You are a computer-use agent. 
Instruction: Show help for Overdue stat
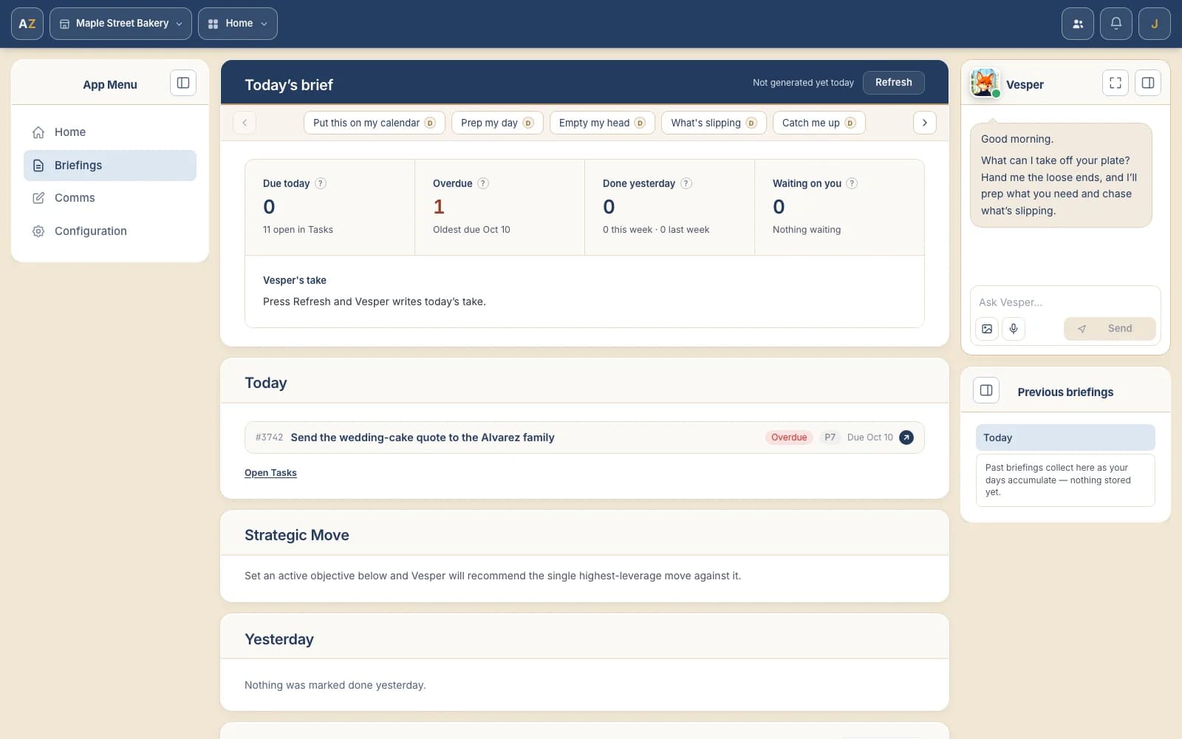click(x=483, y=183)
